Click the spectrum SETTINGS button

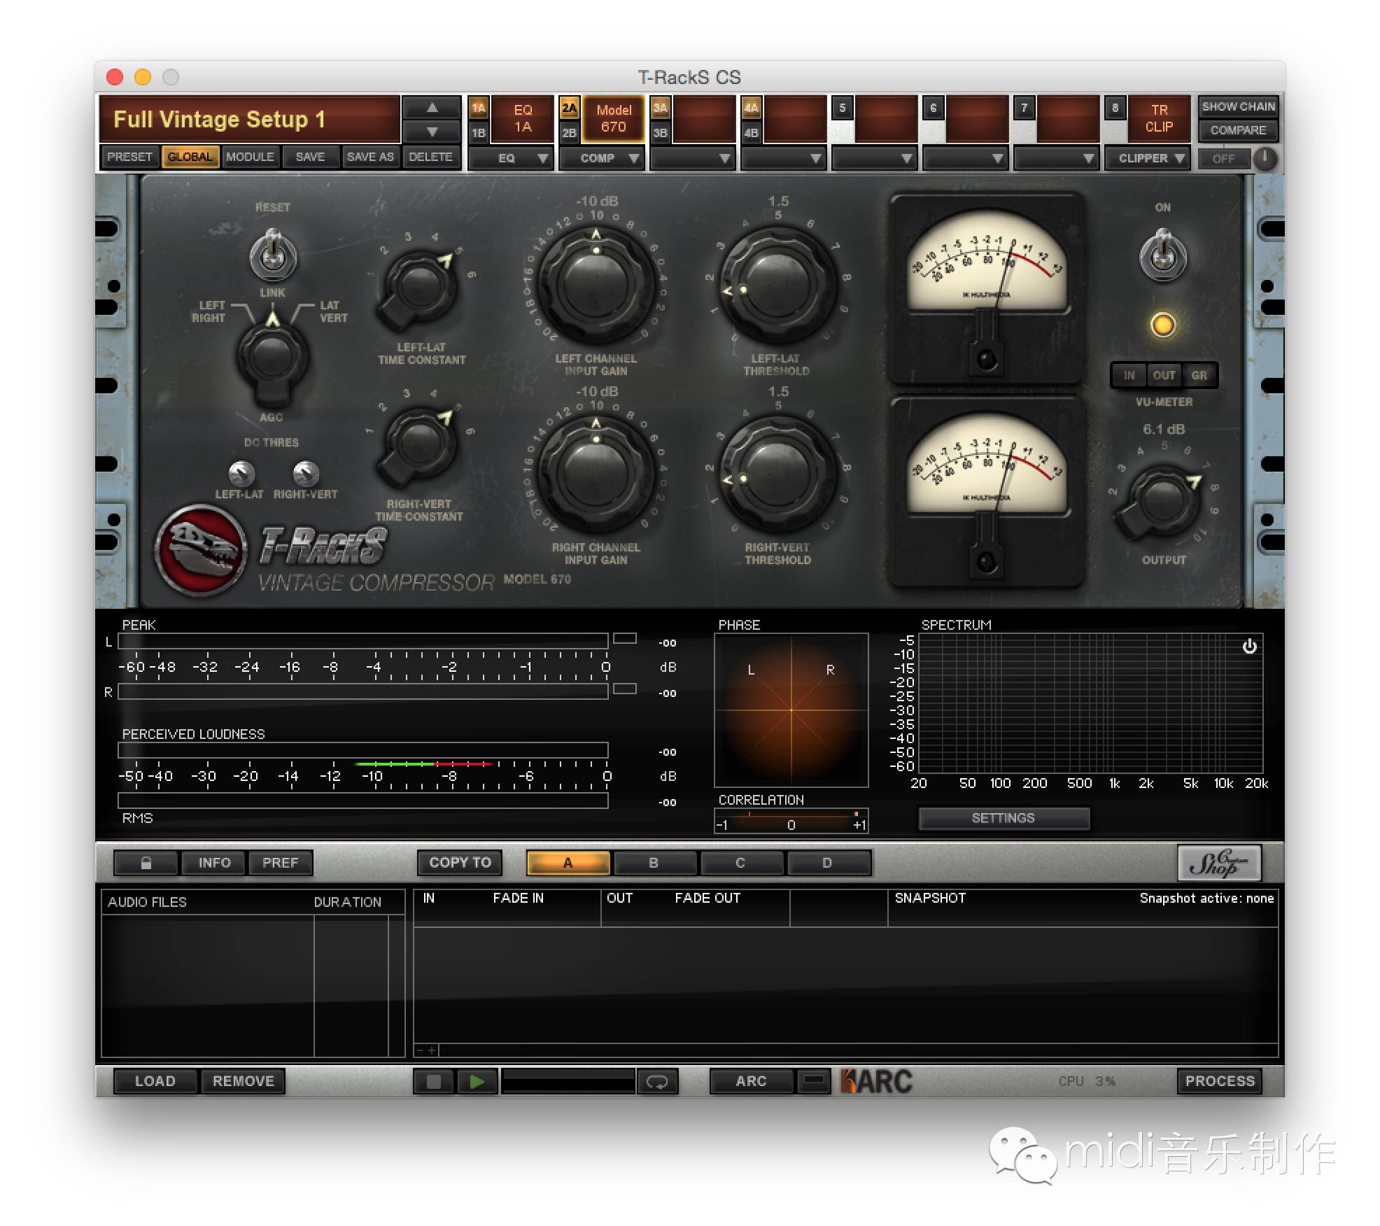[x=1003, y=818]
